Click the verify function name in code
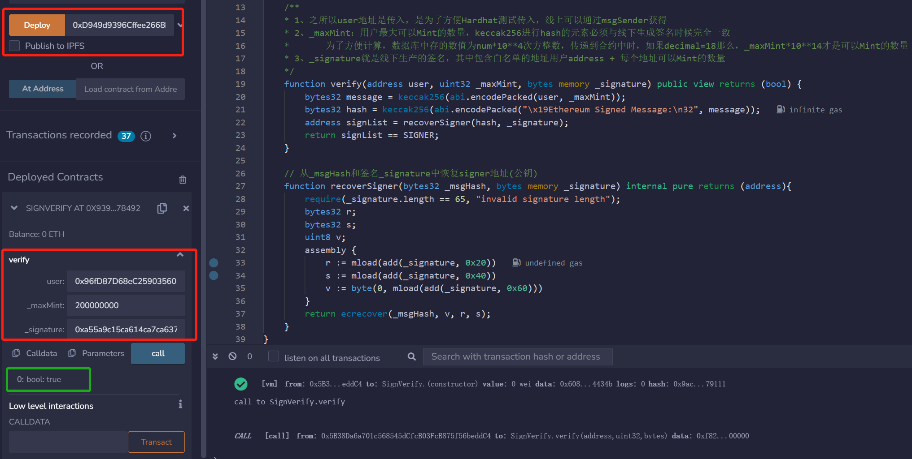Viewport: 912px width, 459px height. 346,84
